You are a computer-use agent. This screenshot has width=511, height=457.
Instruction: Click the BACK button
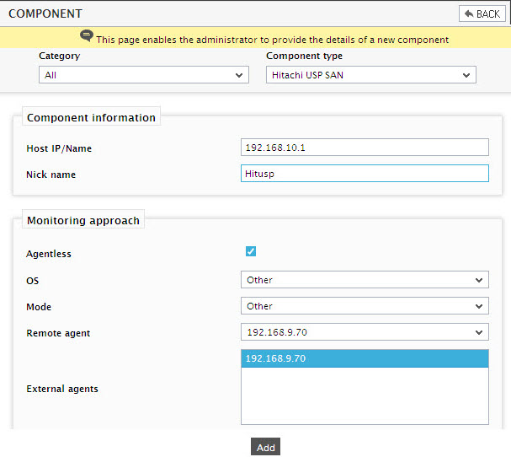coord(482,13)
